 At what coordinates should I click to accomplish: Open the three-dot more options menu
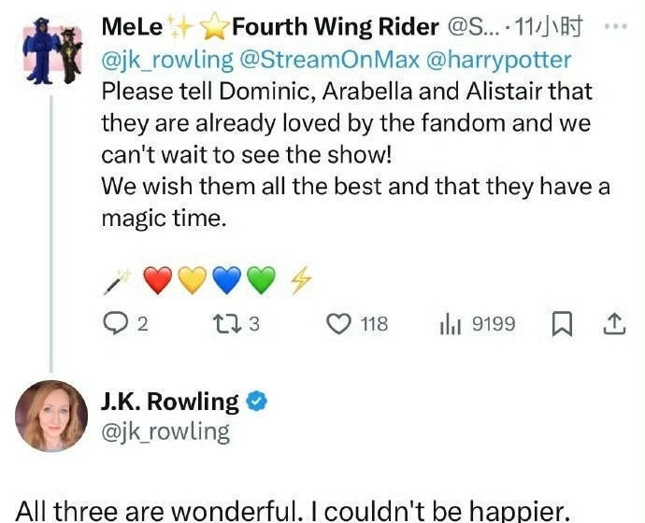tap(615, 28)
